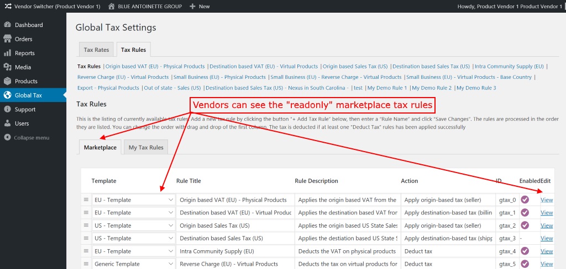Jump to My Demo Rule 3 link
Screen dimensions: 566x269
point(476,88)
